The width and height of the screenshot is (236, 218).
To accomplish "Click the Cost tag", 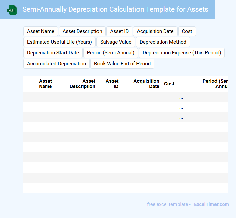I will (187, 31).
